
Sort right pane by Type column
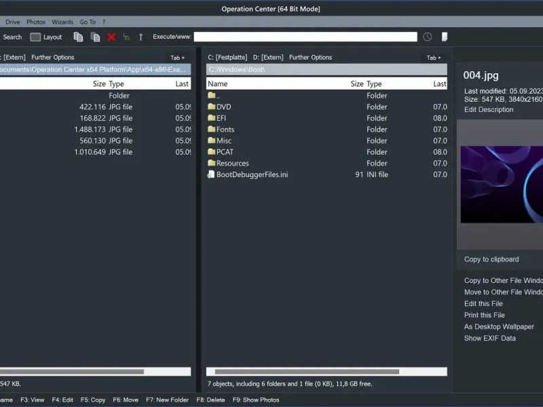[374, 83]
